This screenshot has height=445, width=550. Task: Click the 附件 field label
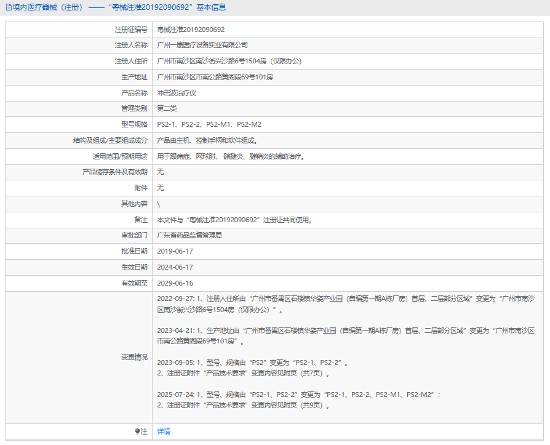pyautogui.click(x=141, y=188)
